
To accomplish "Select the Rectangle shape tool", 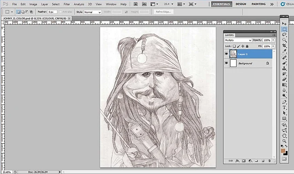I will pos(284,118).
